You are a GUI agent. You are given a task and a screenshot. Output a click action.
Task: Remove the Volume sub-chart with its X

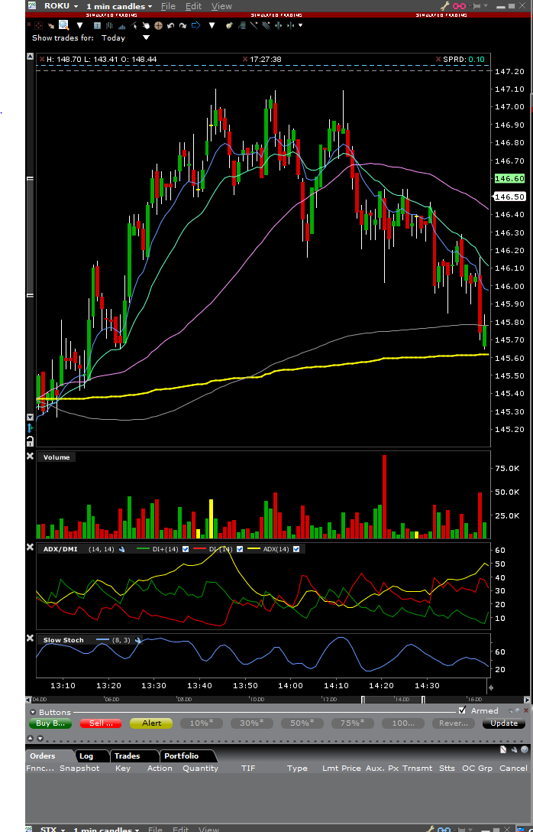pos(31,457)
